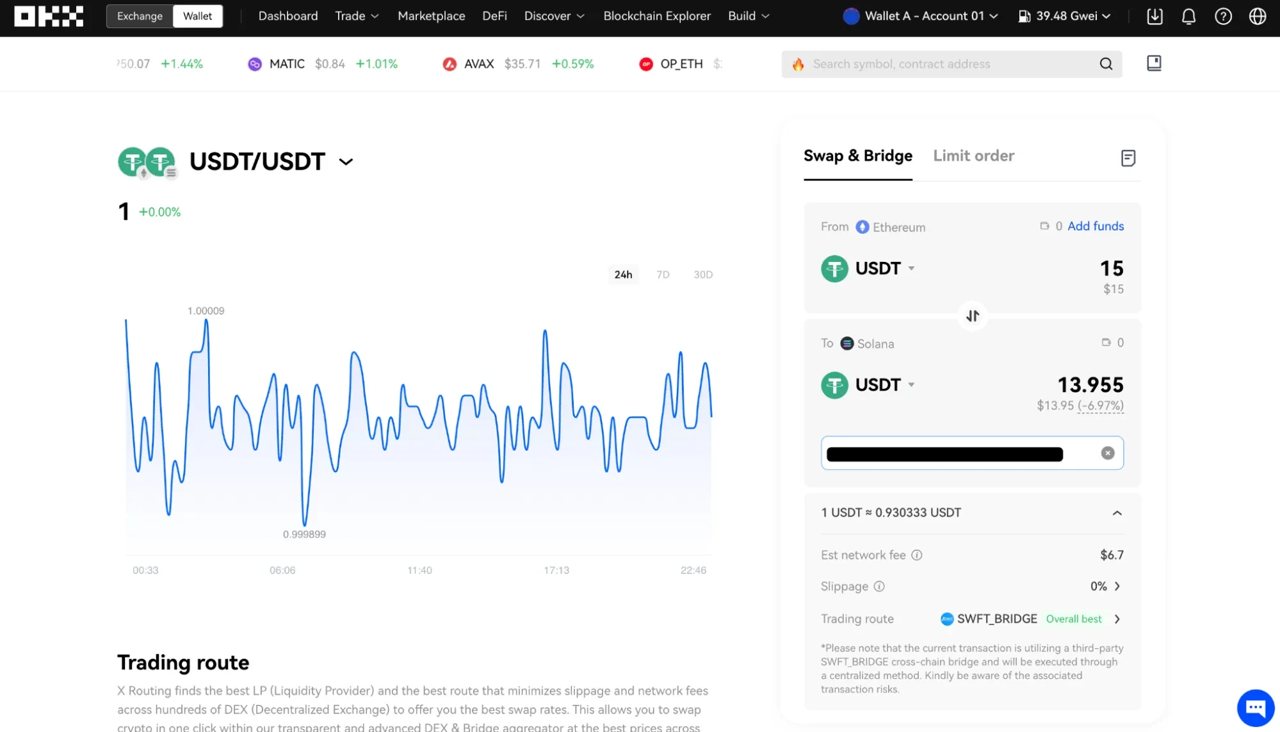Click the 13.955 receive amount
Image resolution: width=1280 pixels, height=732 pixels.
[x=1090, y=385]
